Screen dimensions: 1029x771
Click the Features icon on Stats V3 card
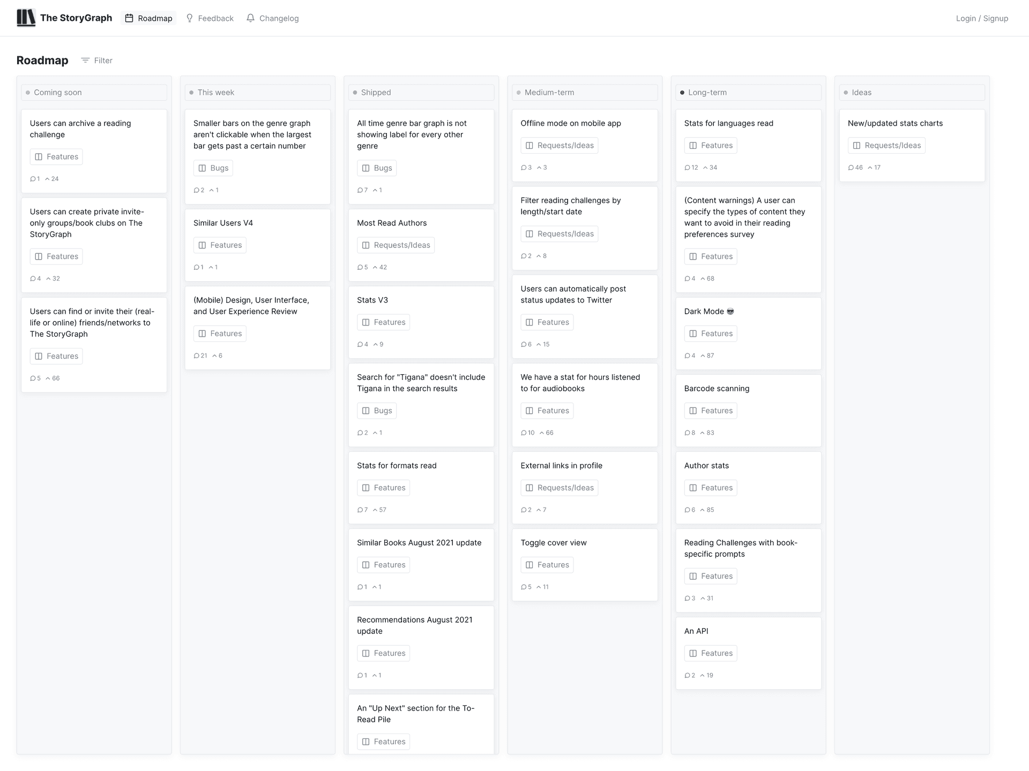point(366,322)
